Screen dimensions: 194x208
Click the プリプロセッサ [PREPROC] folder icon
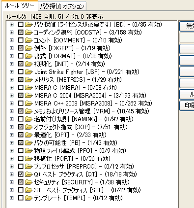point(29,167)
